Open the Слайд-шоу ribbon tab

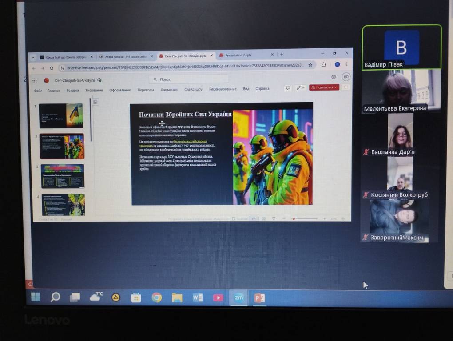click(193, 89)
